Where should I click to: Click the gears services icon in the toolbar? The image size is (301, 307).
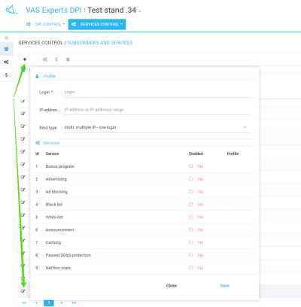coord(45,59)
